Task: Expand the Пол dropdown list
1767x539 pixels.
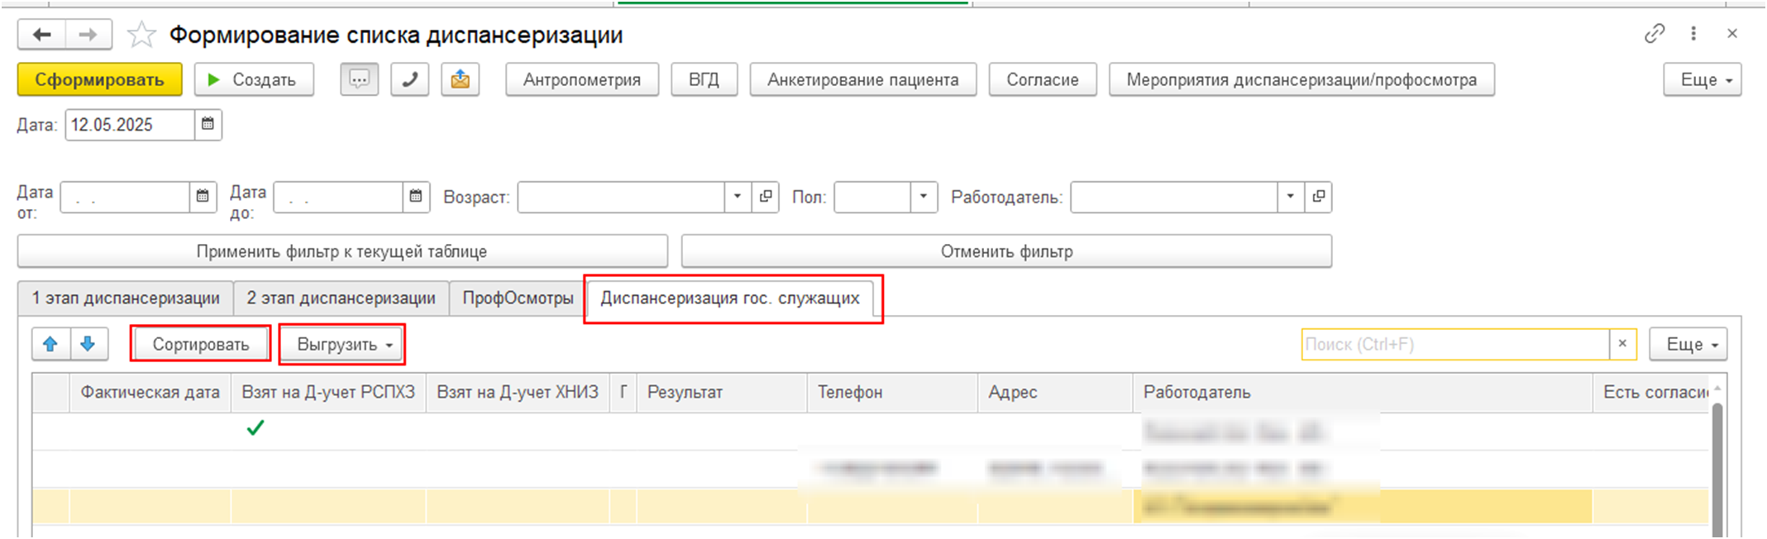Action: pos(923,197)
